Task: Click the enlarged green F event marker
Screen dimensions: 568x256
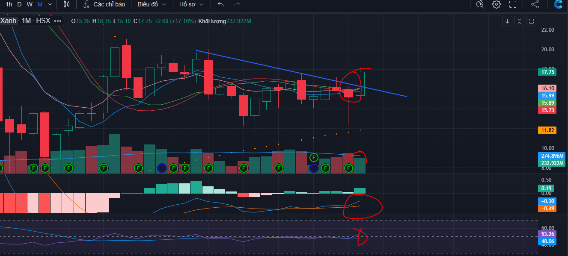Action: point(314,157)
